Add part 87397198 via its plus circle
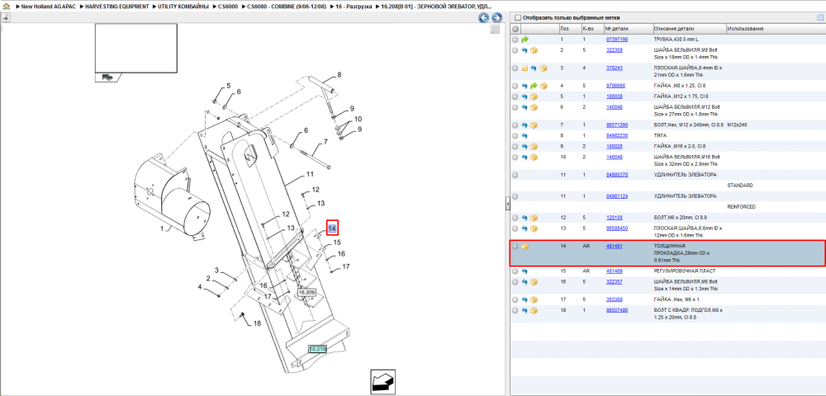This screenshot has height=396, width=826. 515,40
